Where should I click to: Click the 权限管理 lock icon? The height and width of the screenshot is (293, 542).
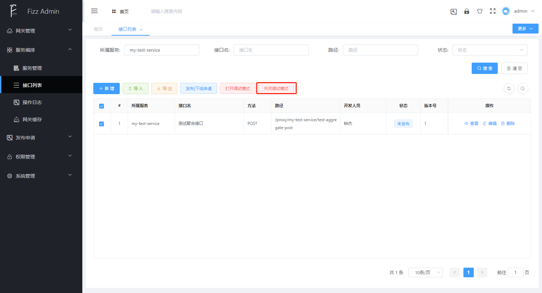(x=10, y=157)
